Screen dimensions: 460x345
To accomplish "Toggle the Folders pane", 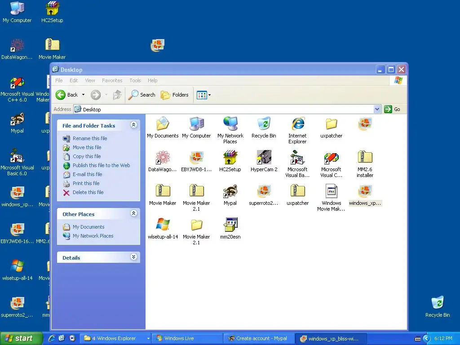I will pyautogui.click(x=175, y=95).
